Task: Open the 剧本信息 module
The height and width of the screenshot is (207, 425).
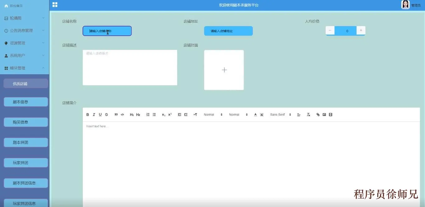Action: point(26,102)
